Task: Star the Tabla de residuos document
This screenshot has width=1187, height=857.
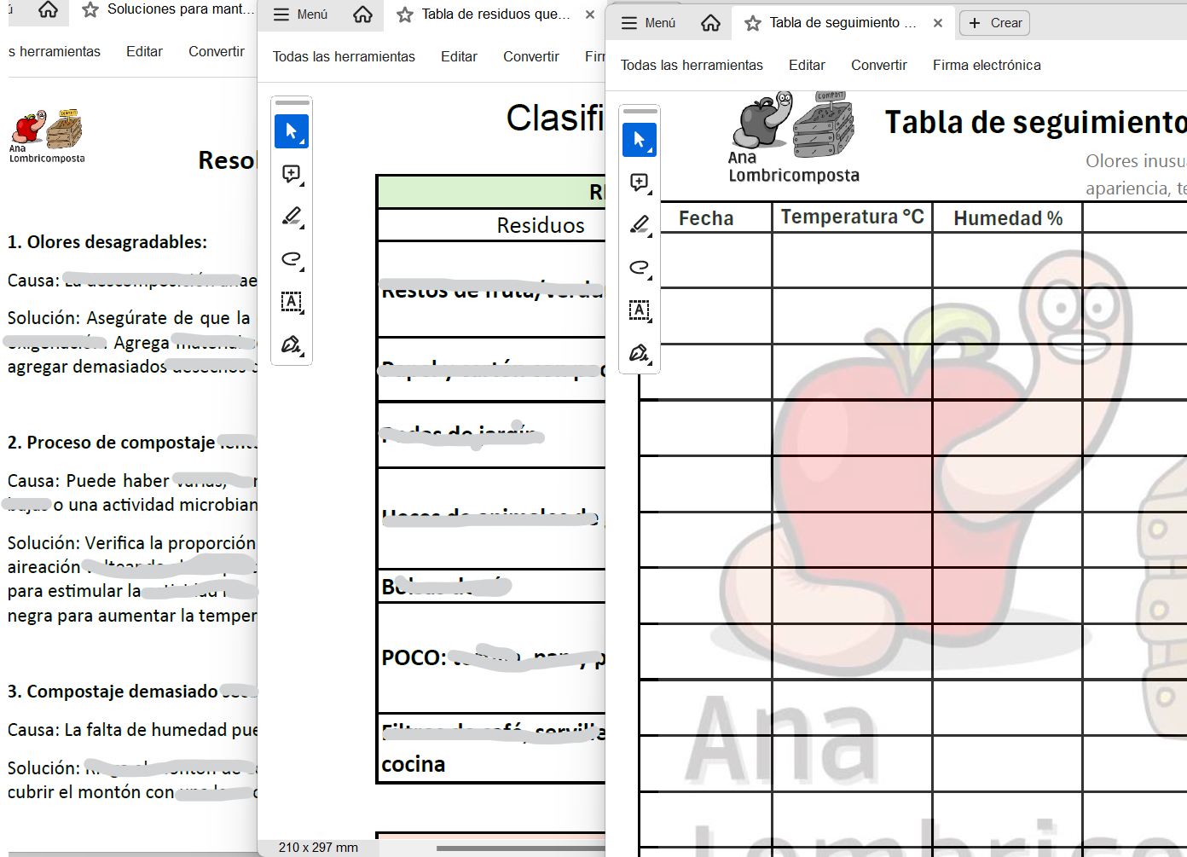Action: pos(405,14)
